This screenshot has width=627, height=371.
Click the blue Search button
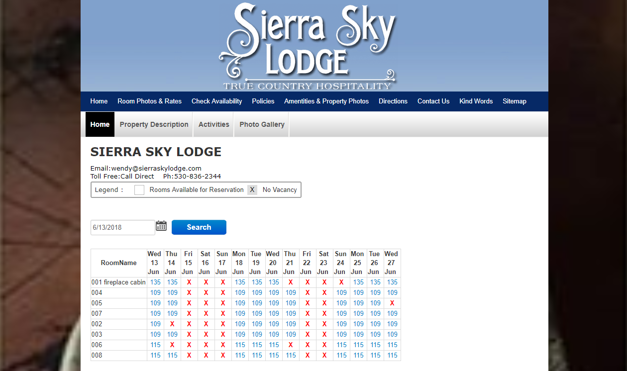199,227
